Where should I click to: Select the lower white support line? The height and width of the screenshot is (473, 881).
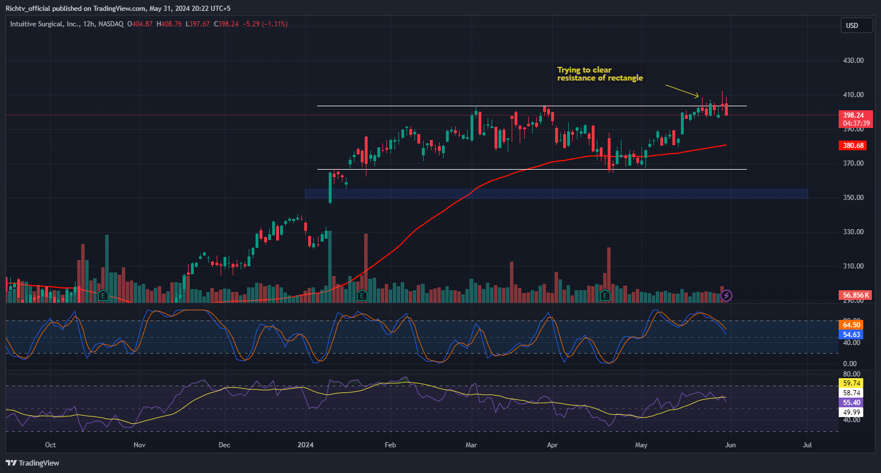point(532,170)
